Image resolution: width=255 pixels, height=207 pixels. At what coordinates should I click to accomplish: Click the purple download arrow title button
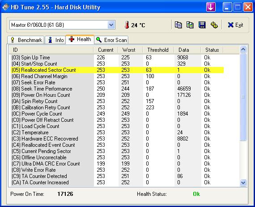(211, 7)
